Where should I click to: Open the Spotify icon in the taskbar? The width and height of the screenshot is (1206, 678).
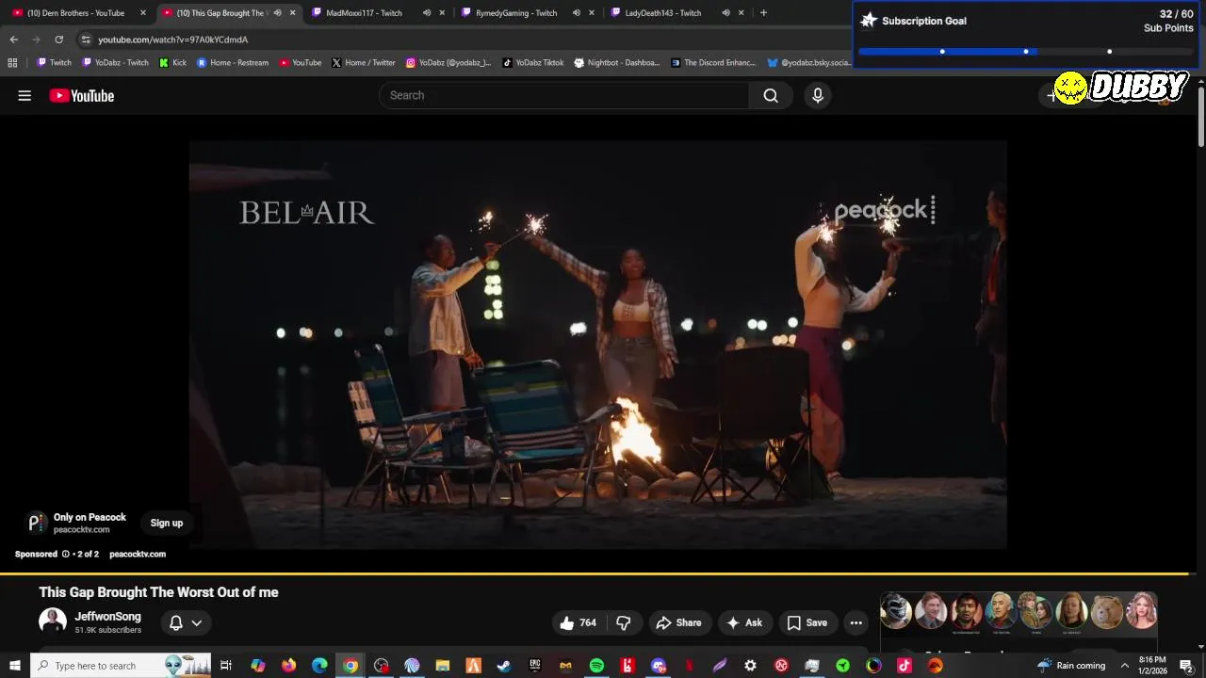(x=596, y=666)
